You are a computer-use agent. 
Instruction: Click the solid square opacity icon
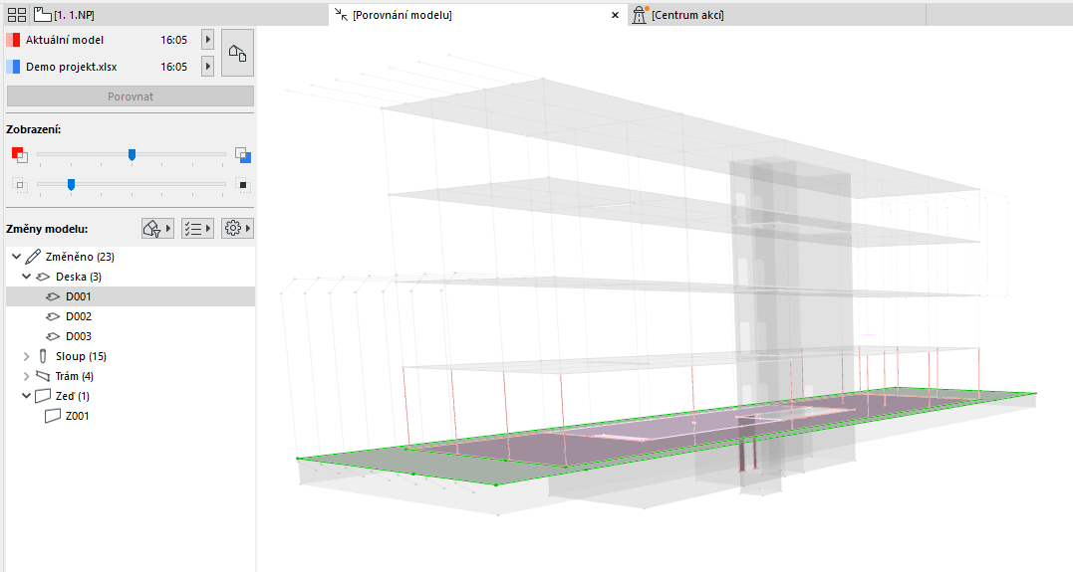pyautogui.click(x=242, y=184)
